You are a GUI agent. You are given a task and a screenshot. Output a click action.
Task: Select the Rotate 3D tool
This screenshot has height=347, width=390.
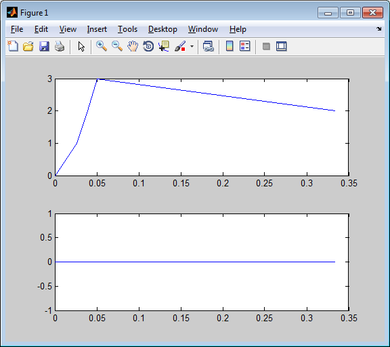pyautogui.click(x=148, y=46)
